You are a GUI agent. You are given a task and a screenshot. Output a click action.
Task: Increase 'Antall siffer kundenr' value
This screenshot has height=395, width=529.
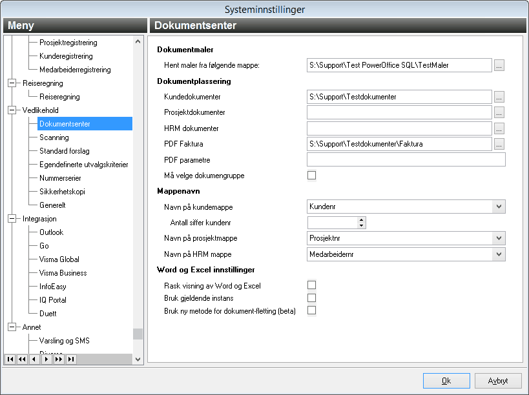(361, 219)
